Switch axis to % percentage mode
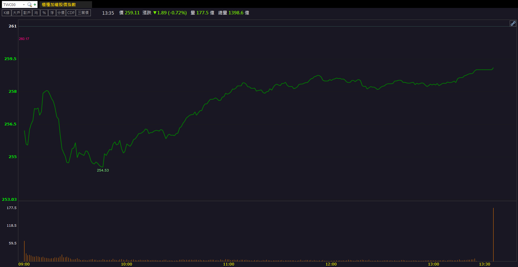The height and width of the screenshot is (267, 518). [44, 13]
